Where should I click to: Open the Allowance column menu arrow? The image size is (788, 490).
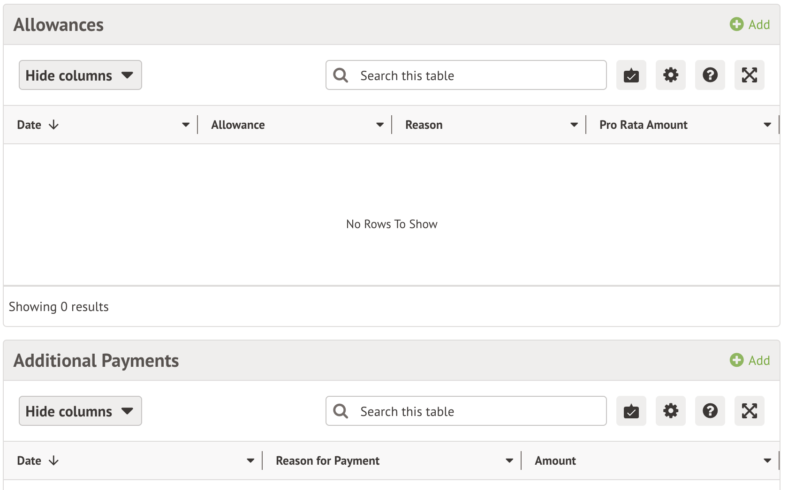point(380,125)
